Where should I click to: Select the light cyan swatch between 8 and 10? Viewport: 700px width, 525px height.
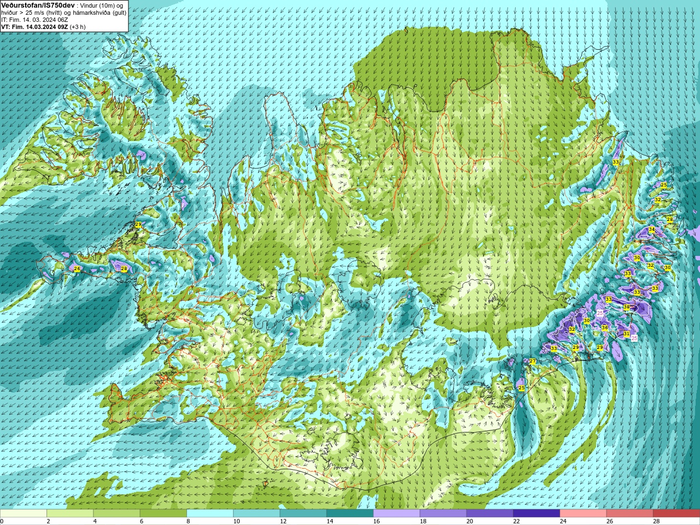coord(210,514)
